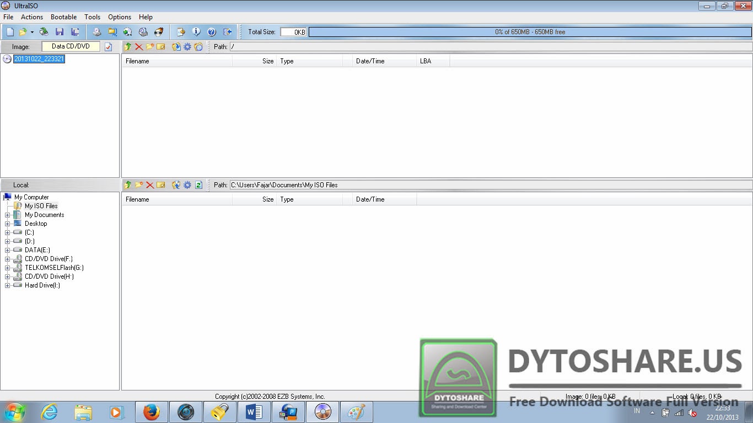
Task: Open the Tools menu
Action: tap(93, 17)
